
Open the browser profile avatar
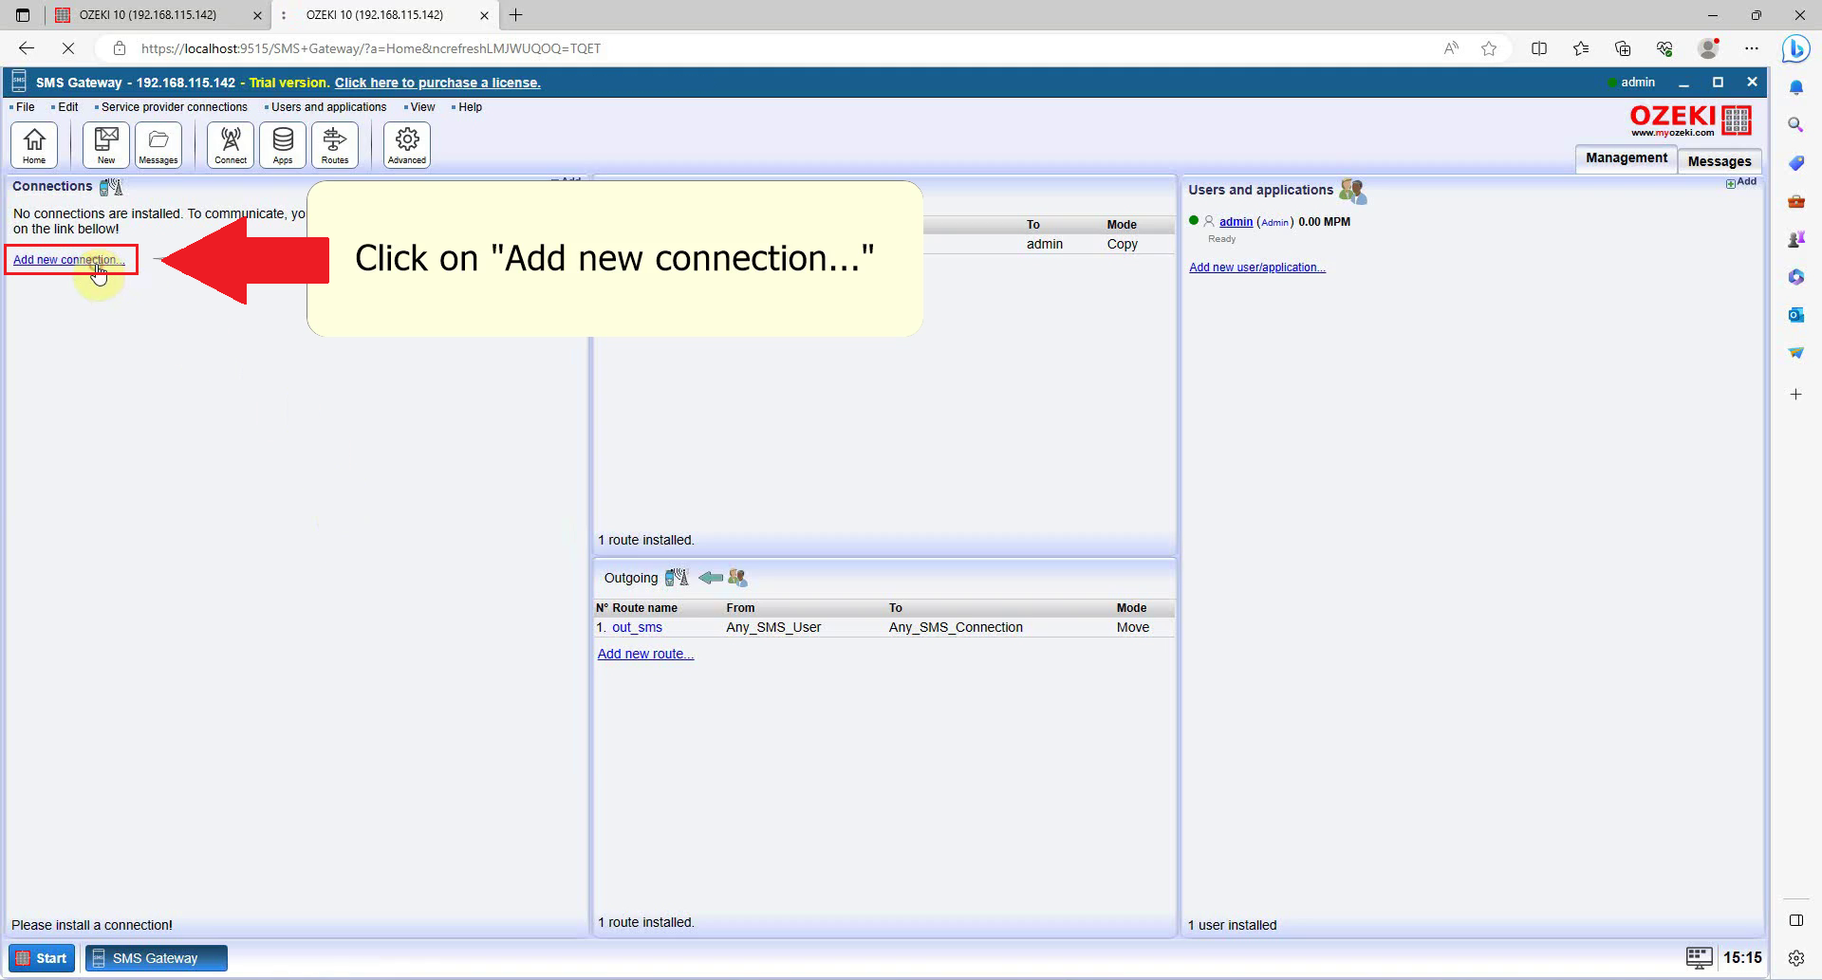coord(1708,48)
